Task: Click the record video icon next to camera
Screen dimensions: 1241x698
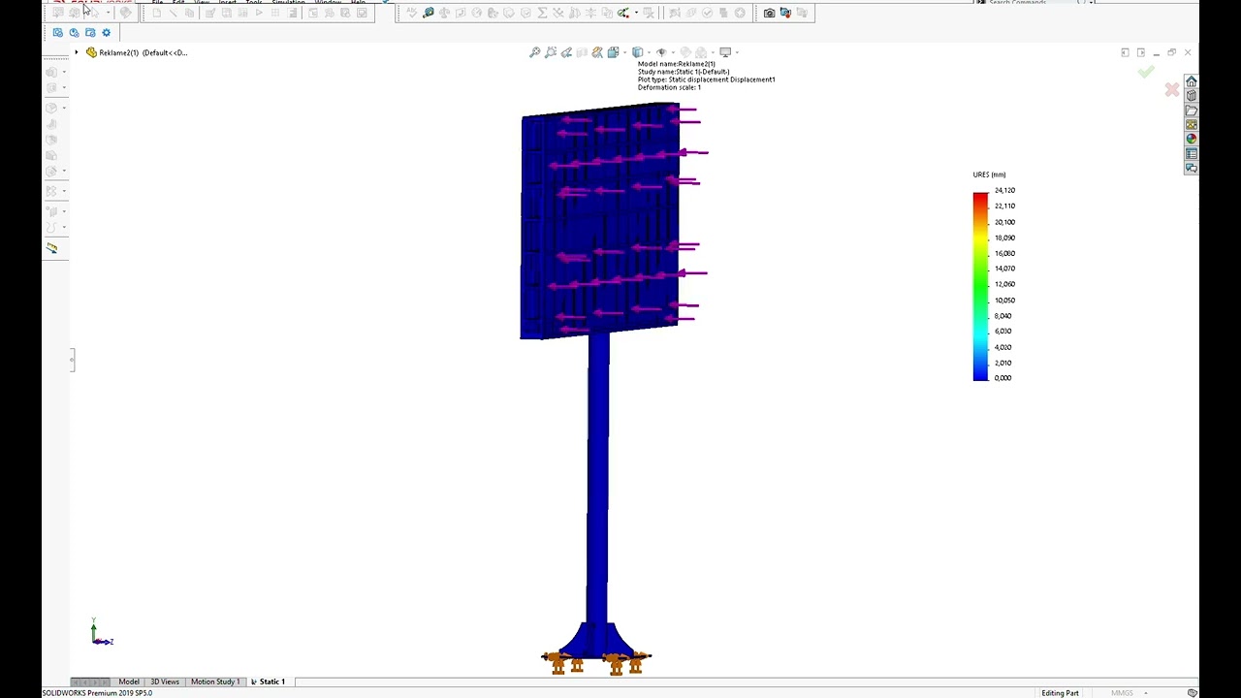Action: coord(785,13)
